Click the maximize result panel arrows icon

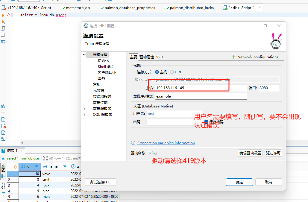[45, 158]
